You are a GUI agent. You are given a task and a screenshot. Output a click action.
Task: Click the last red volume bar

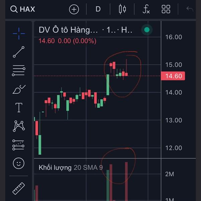[126, 181]
